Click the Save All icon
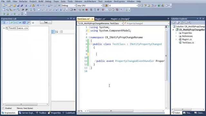 click(22, 5)
